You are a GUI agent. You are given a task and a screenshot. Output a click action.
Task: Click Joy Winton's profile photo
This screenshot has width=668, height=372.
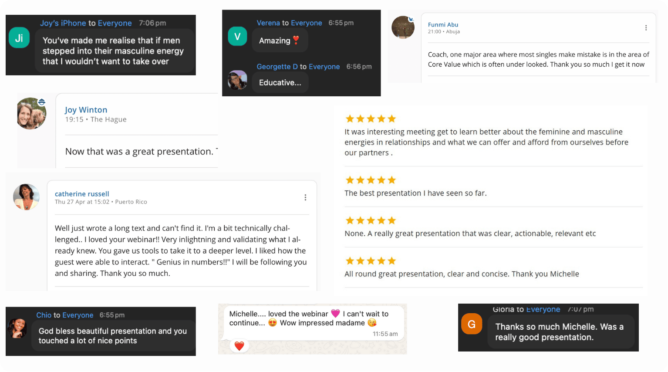[x=31, y=113]
